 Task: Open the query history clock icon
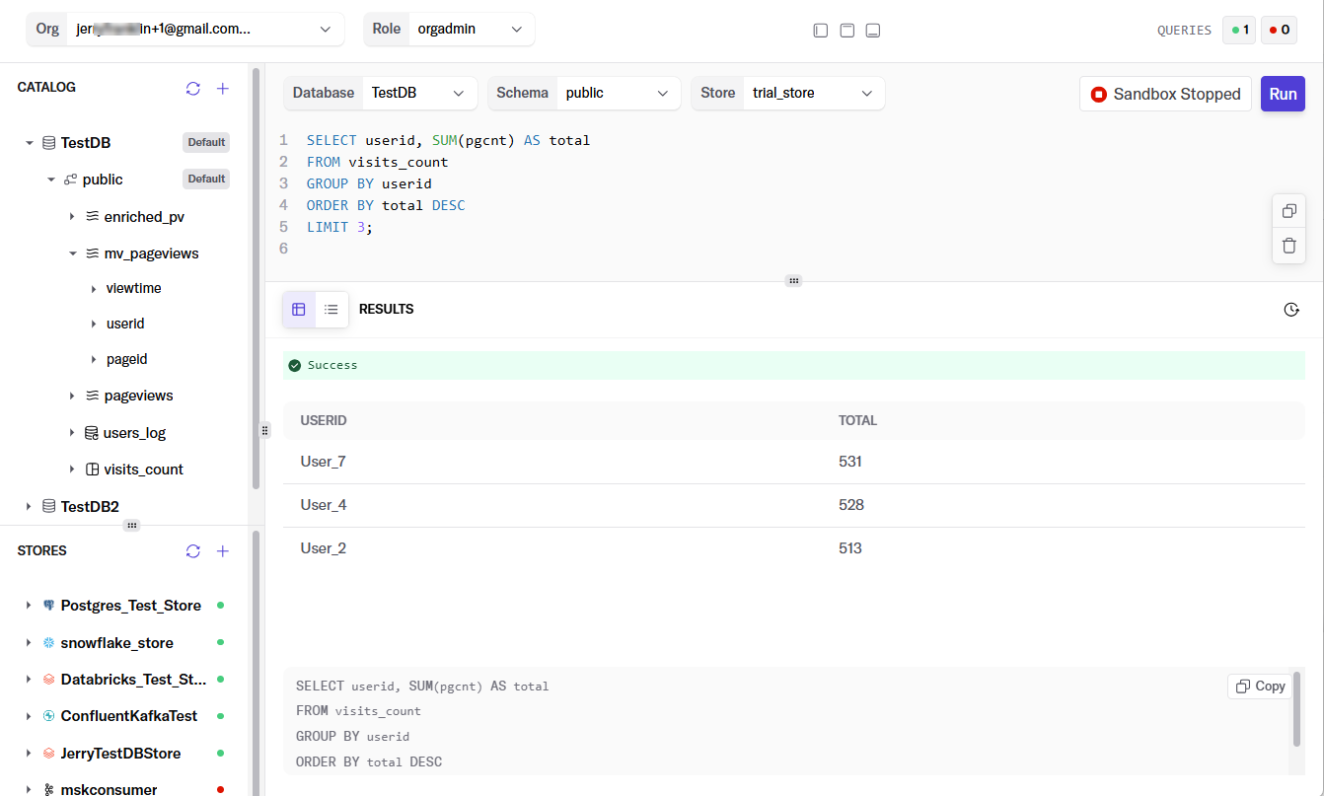(1290, 310)
